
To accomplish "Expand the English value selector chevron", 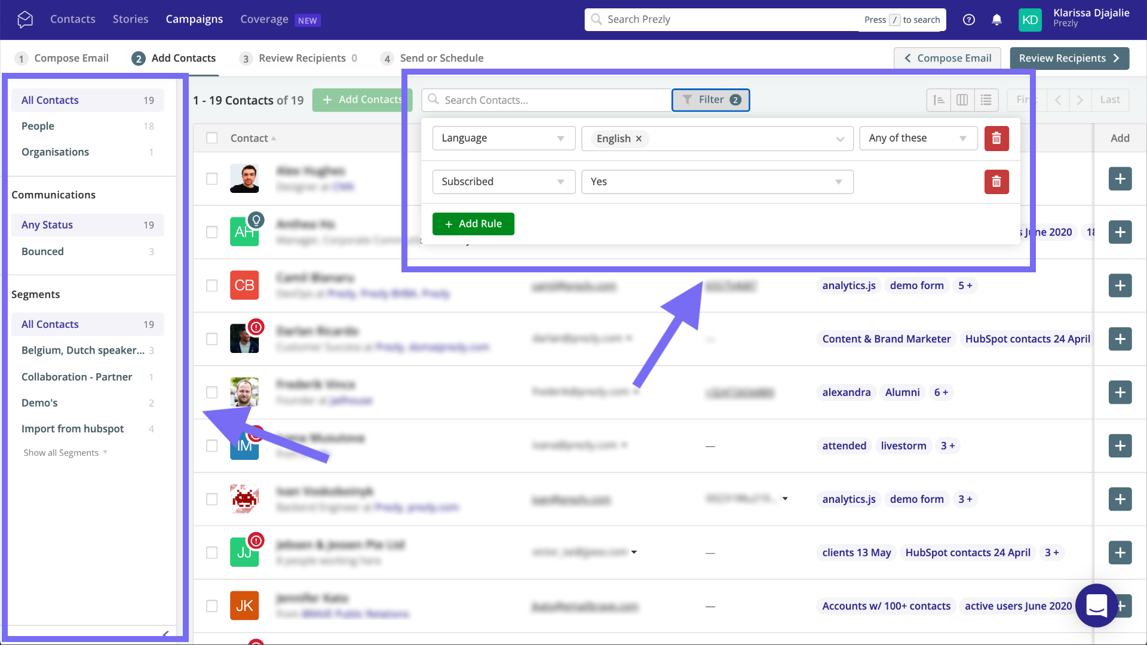I will [840, 139].
